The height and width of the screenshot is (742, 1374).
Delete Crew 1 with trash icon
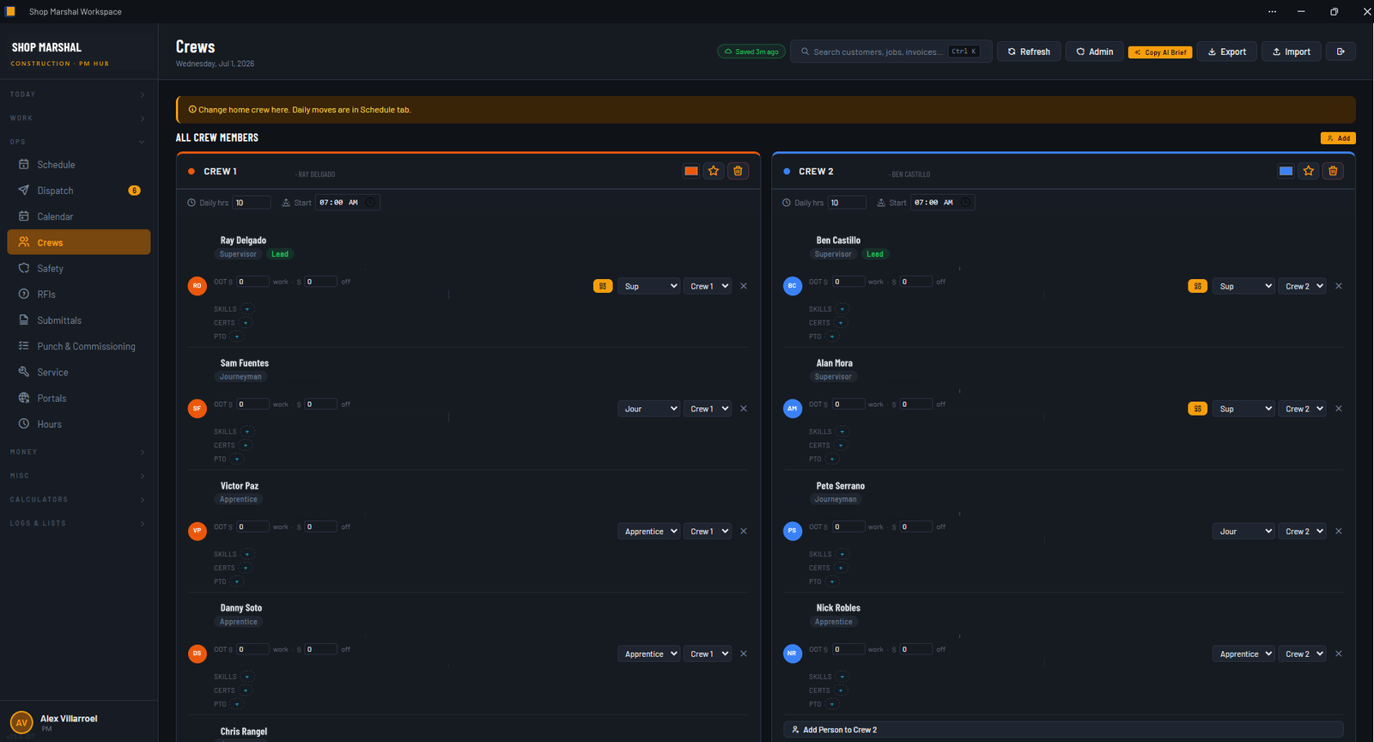pyautogui.click(x=738, y=171)
